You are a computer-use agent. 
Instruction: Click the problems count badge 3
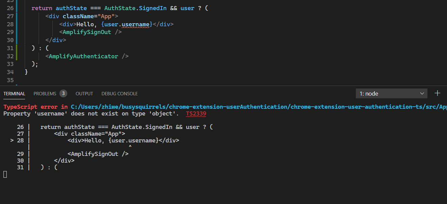coord(63,93)
